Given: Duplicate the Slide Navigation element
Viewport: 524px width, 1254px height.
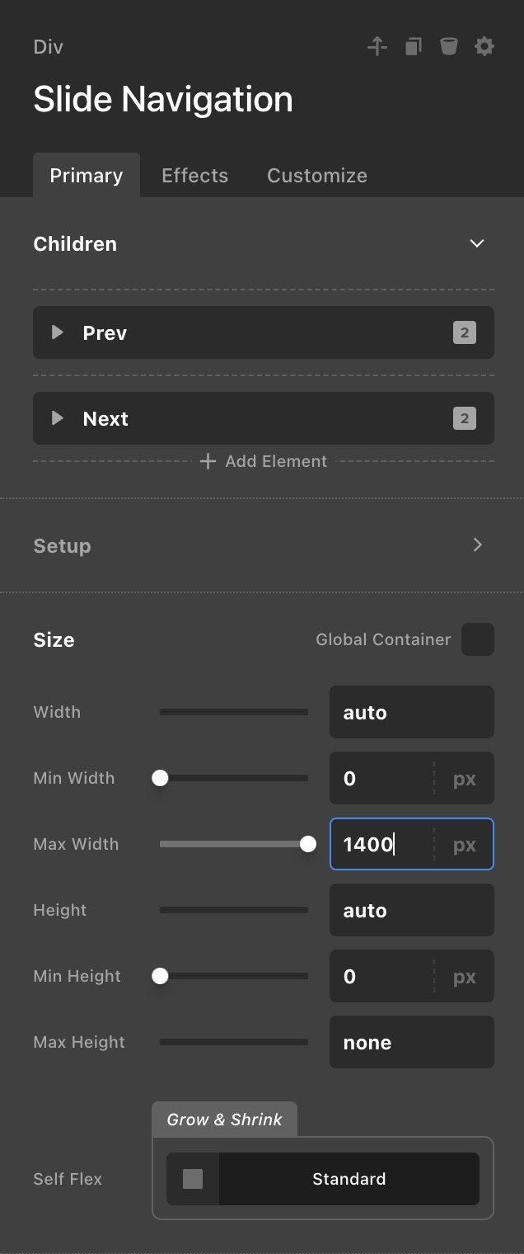Looking at the screenshot, I should pos(413,47).
